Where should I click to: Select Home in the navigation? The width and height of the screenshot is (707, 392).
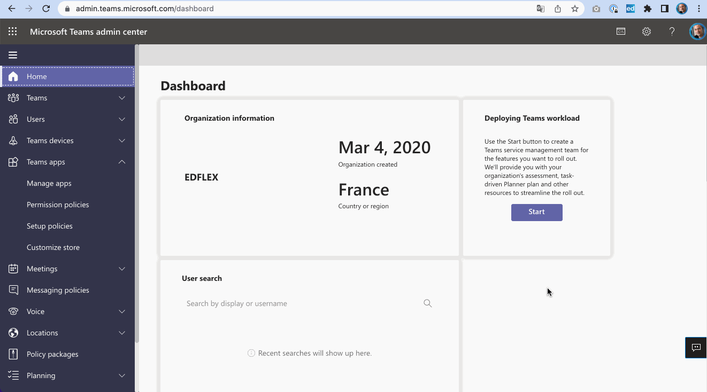(x=67, y=76)
